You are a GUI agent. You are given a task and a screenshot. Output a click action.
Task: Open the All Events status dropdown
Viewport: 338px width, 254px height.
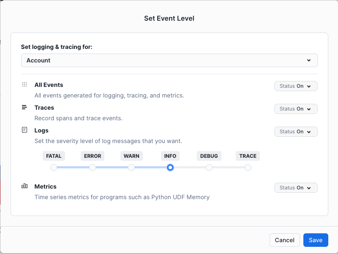(296, 86)
